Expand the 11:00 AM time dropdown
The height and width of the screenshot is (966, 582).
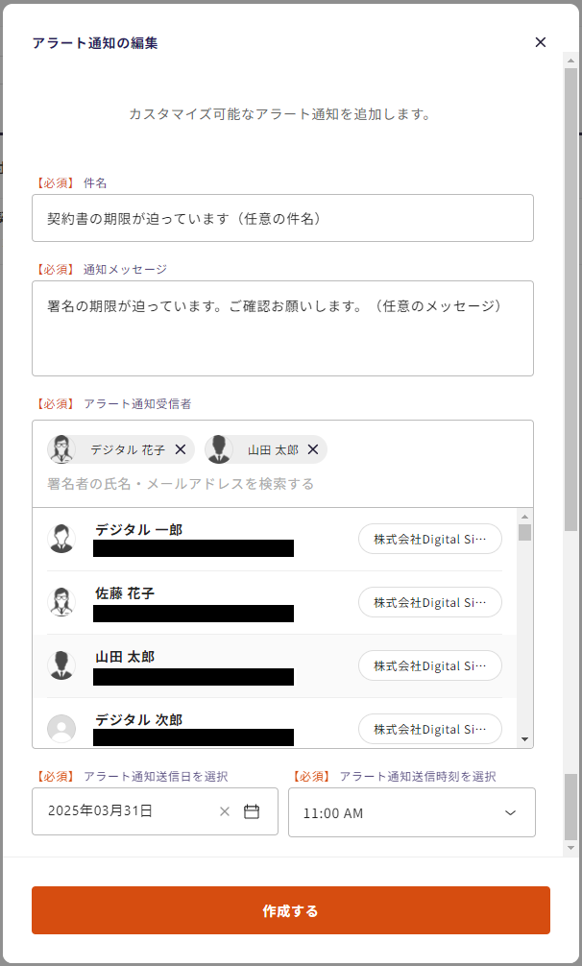coord(510,813)
